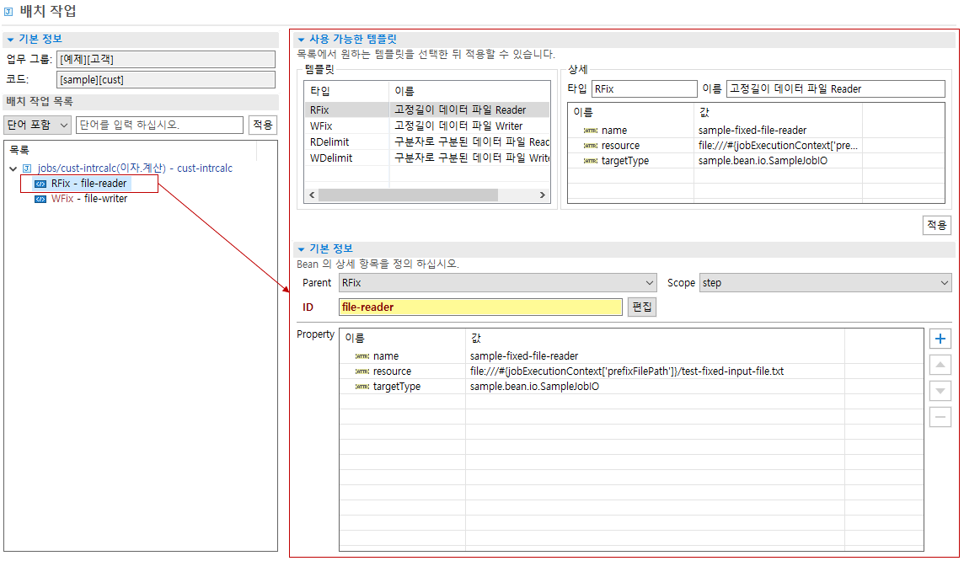Open the 단어 포함 filter dropdown
Viewport: 964px width, 561px height.
click(37, 125)
